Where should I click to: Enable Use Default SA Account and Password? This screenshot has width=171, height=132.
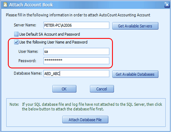coord(16,34)
